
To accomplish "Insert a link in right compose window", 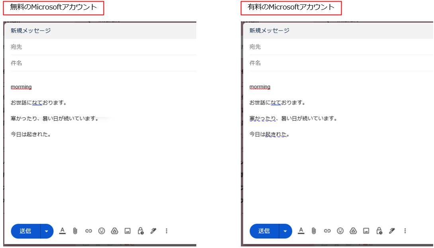I will click(x=327, y=231).
